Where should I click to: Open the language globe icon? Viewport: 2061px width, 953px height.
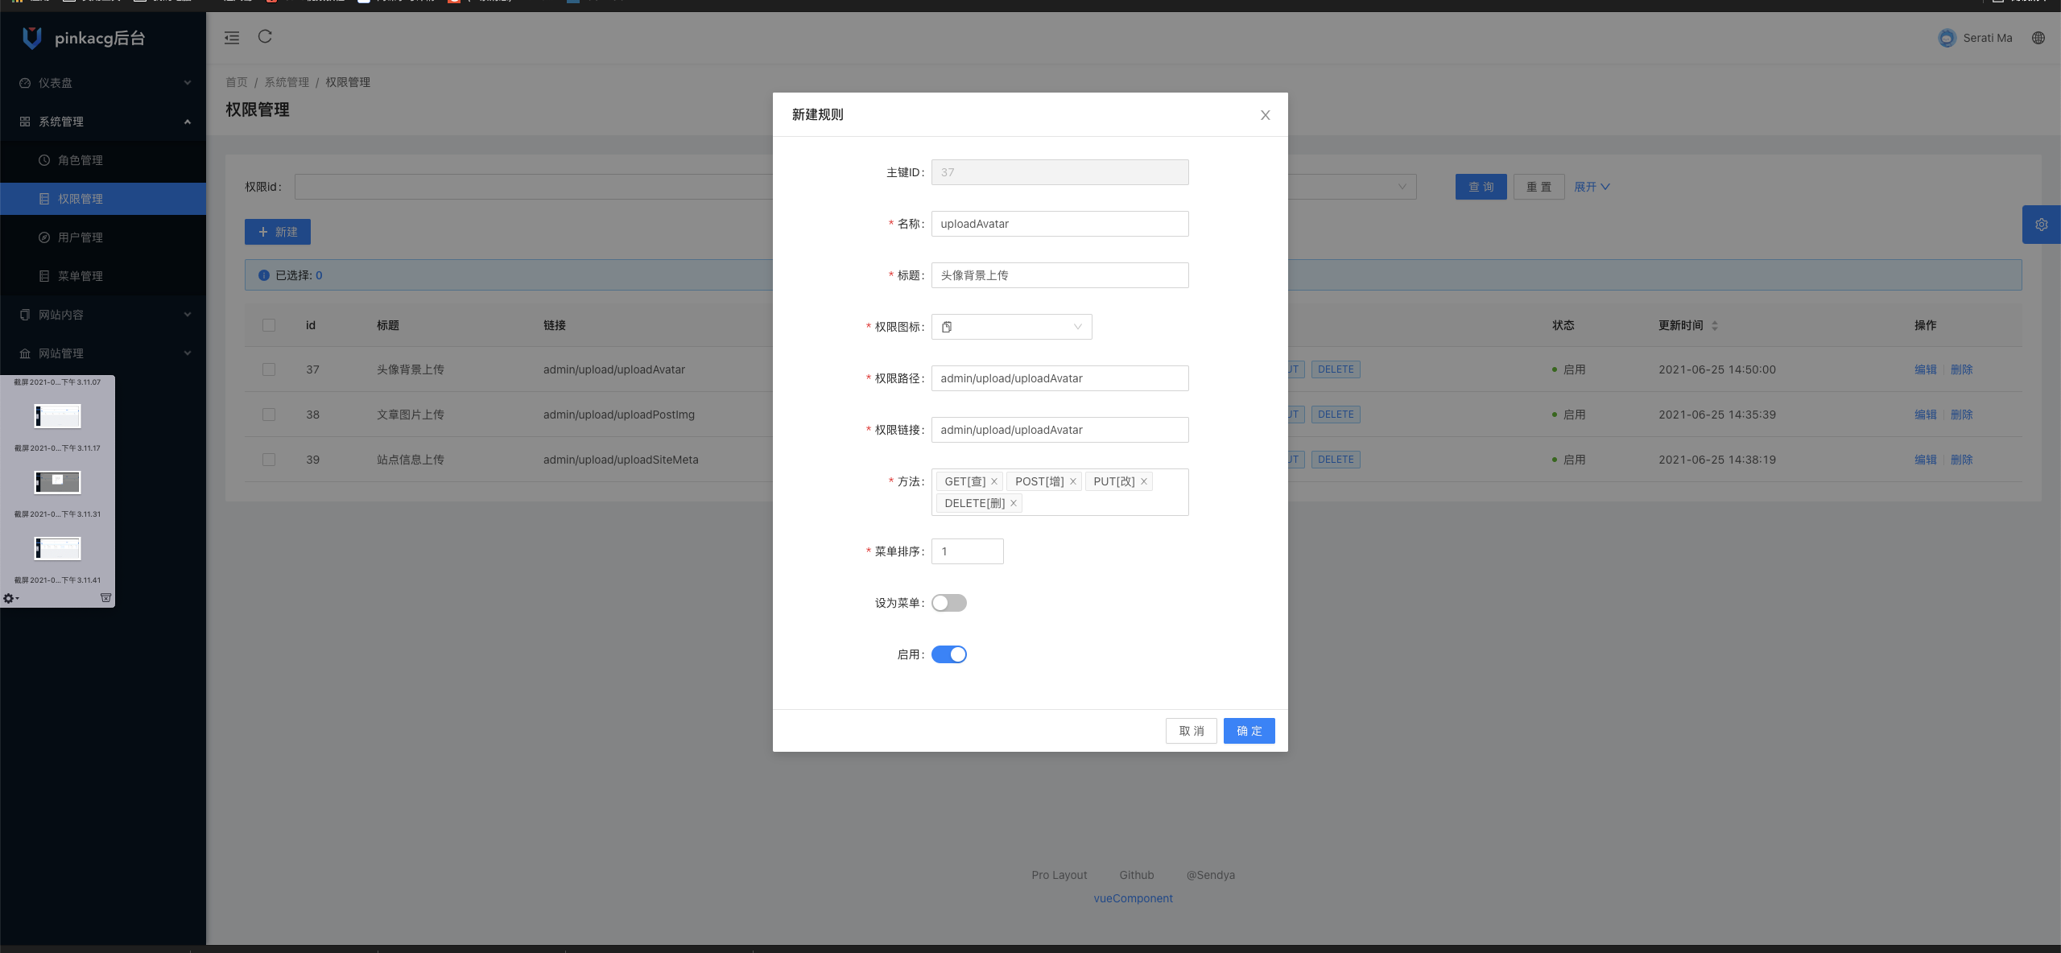[2038, 38]
